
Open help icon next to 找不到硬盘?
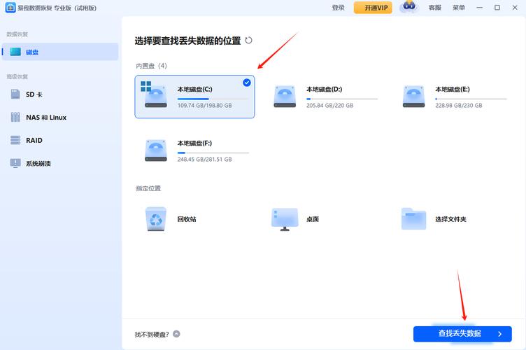176,334
